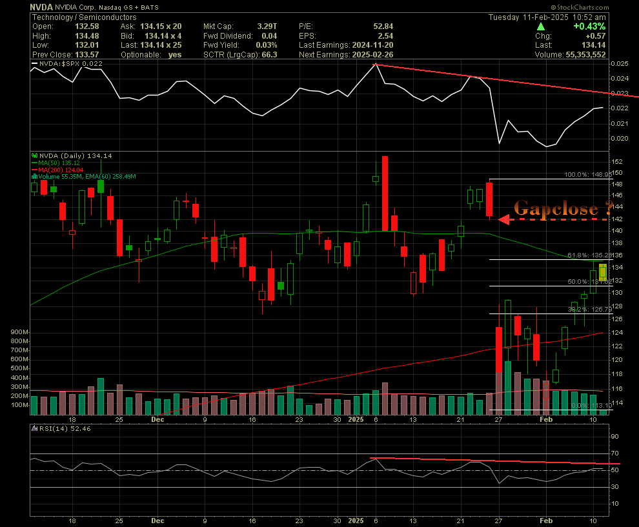Click the Ask quote 134.15 x 20
This screenshot has height=527, width=639.
coord(161,26)
